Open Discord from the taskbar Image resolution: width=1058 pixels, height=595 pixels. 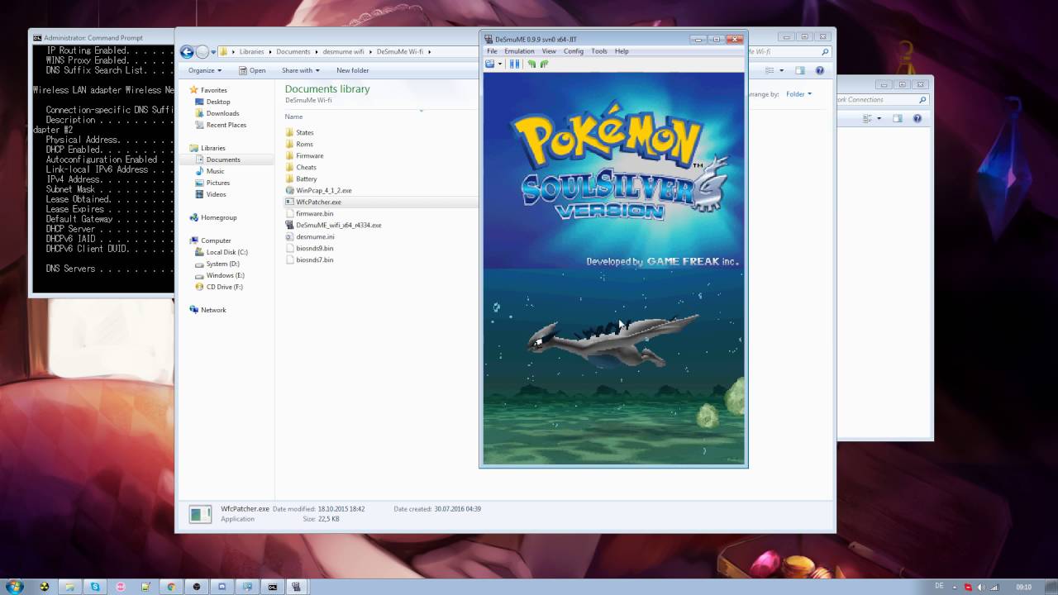(x=222, y=587)
